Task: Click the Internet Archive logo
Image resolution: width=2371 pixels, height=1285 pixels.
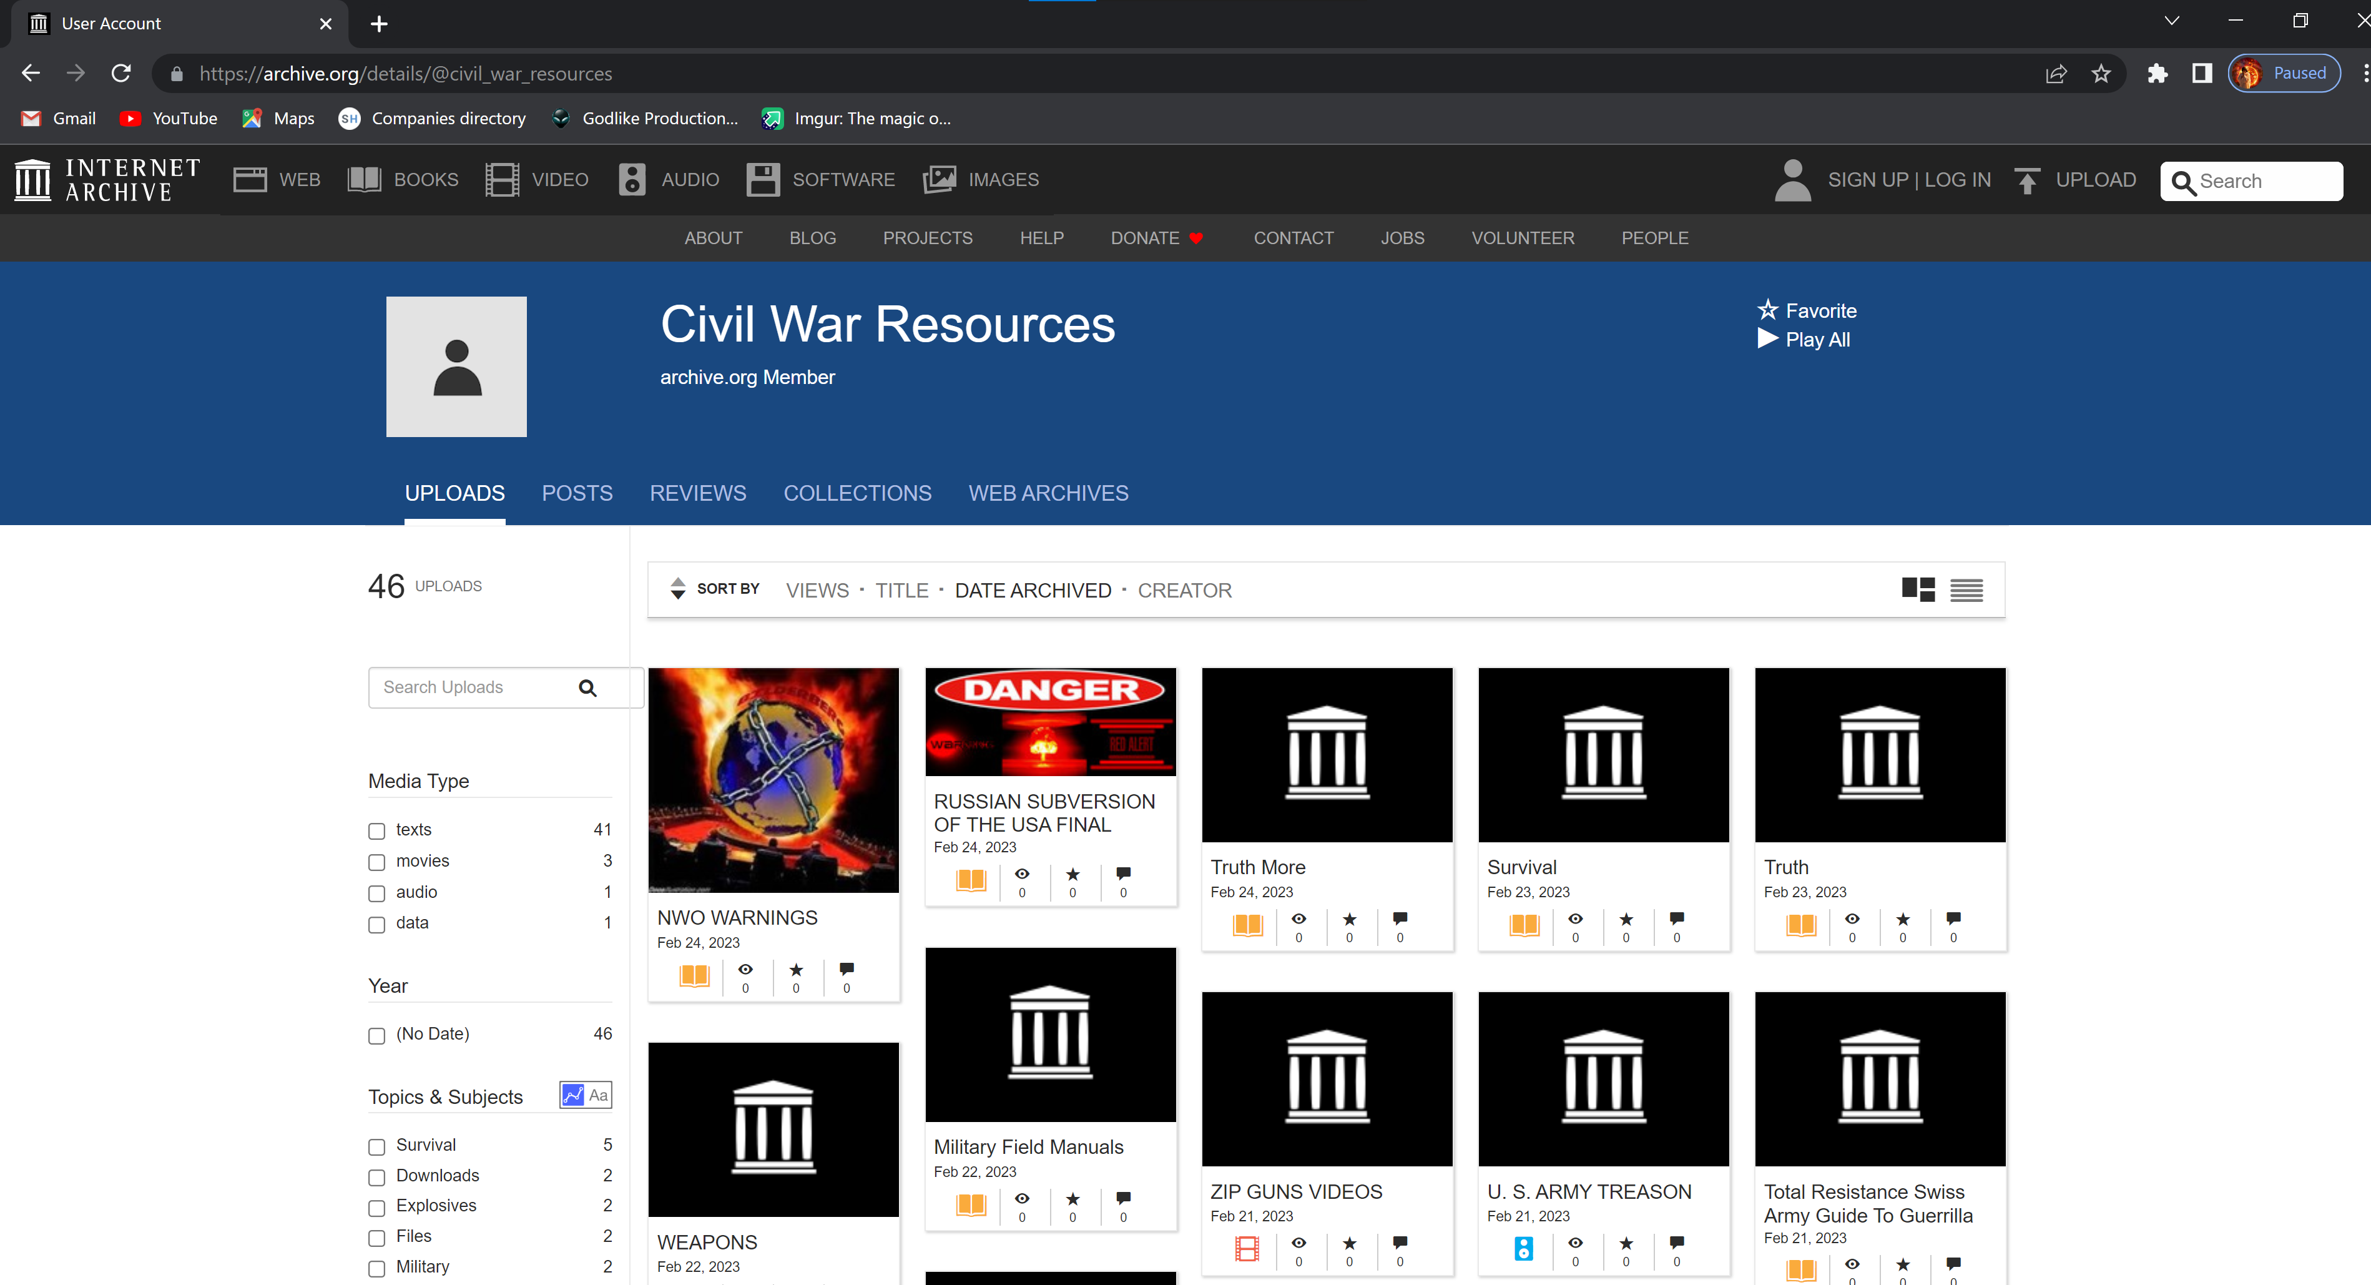Action: pos(108,179)
